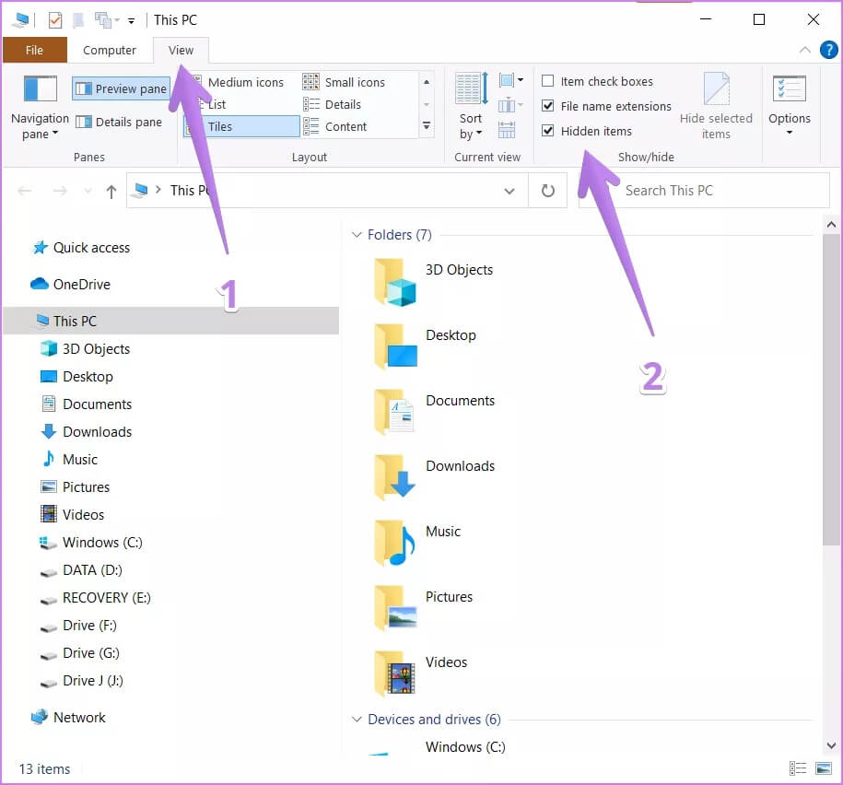Select This PC in the sidebar

(x=171, y=321)
